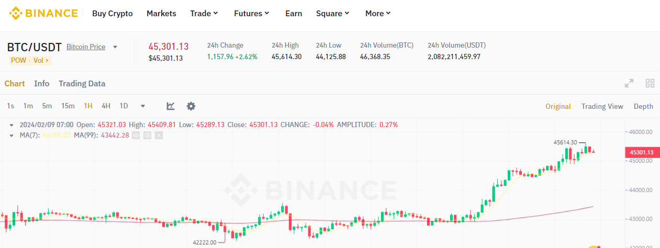The height and width of the screenshot is (248, 660).
Task: Switch to the Trading Data tab
Action: (x=82, y=84)
